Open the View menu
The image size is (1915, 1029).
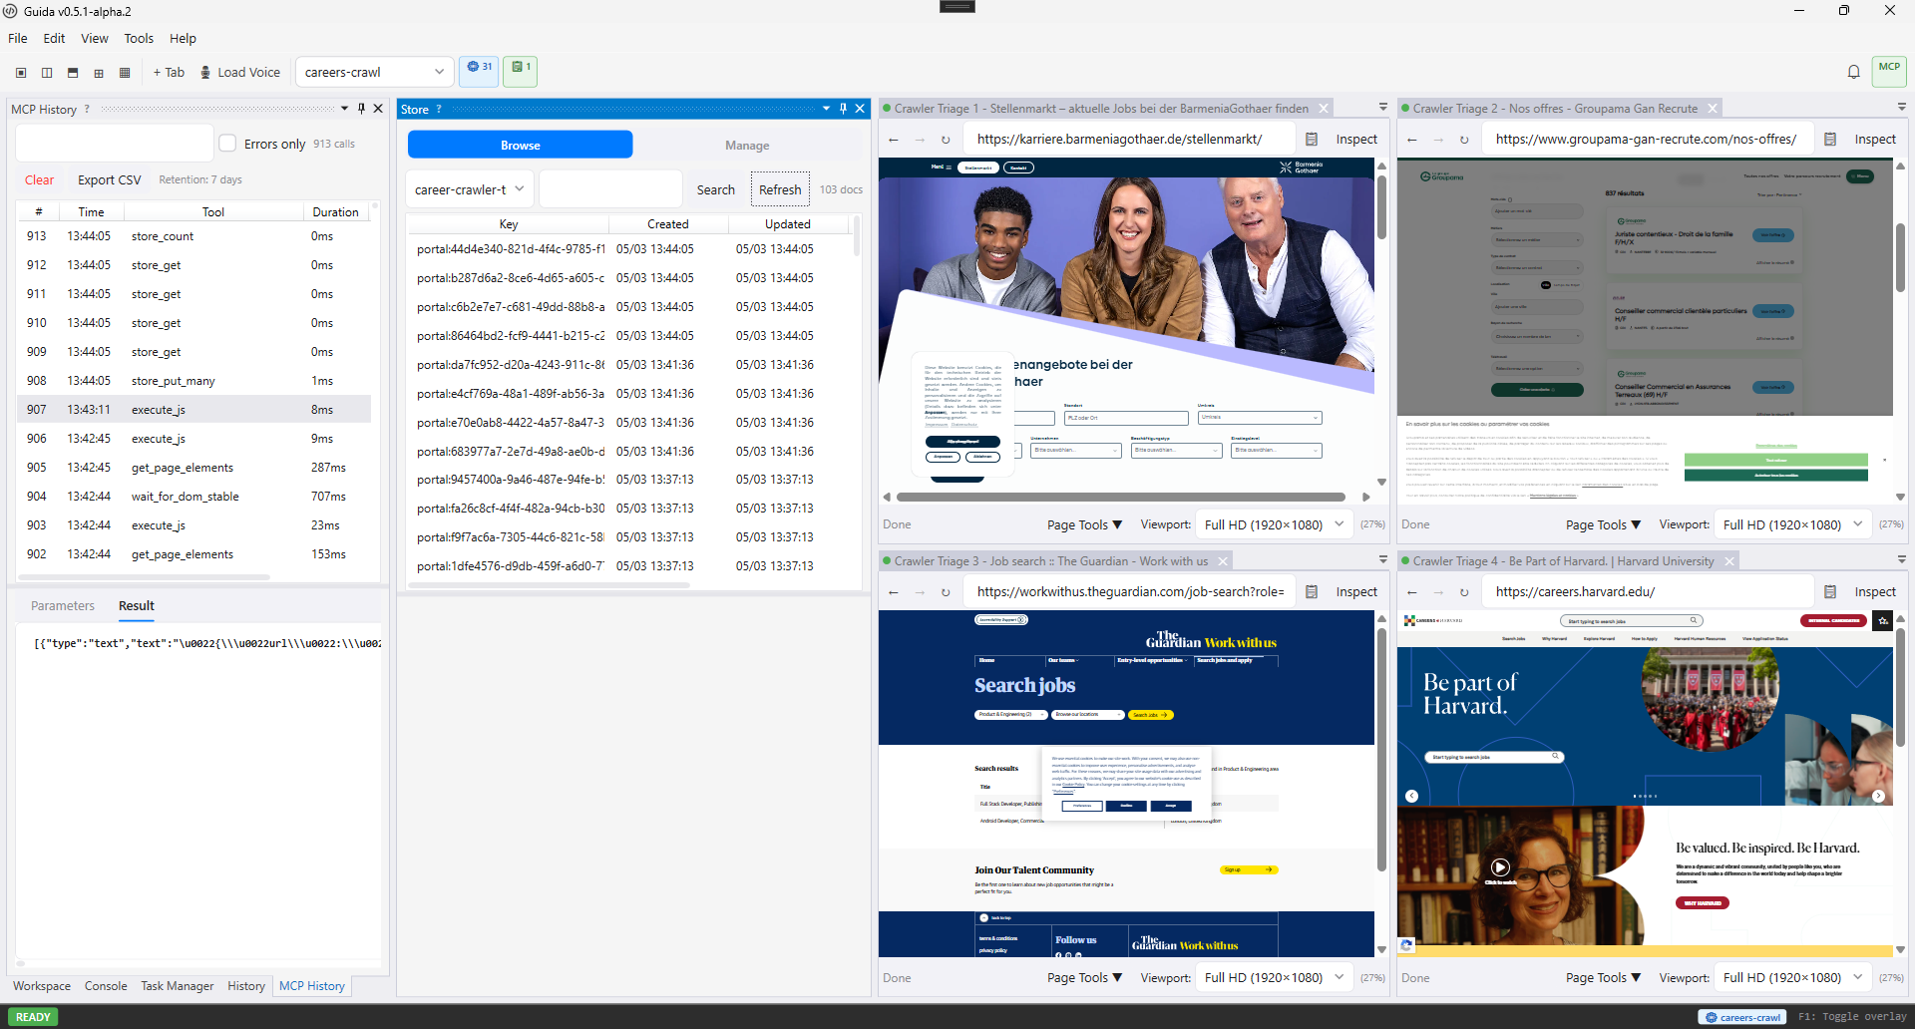pos(95,39)
